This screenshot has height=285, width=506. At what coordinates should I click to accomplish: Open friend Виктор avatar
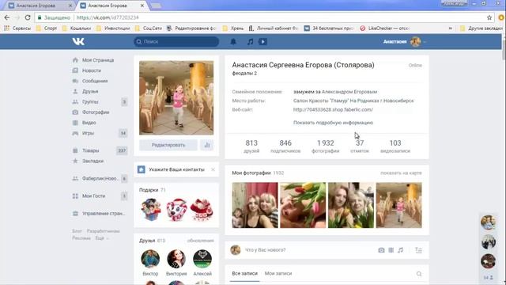click(150, 259)
